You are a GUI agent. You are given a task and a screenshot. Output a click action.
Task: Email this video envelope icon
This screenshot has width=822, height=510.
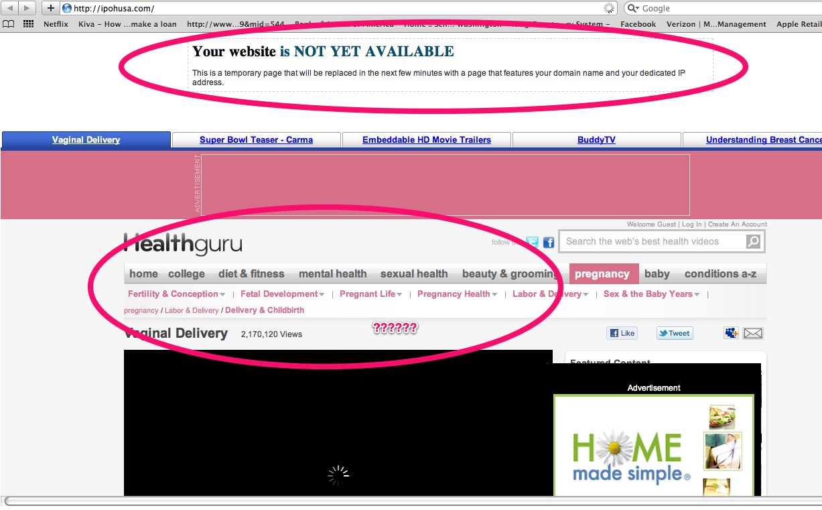point(753,333)
